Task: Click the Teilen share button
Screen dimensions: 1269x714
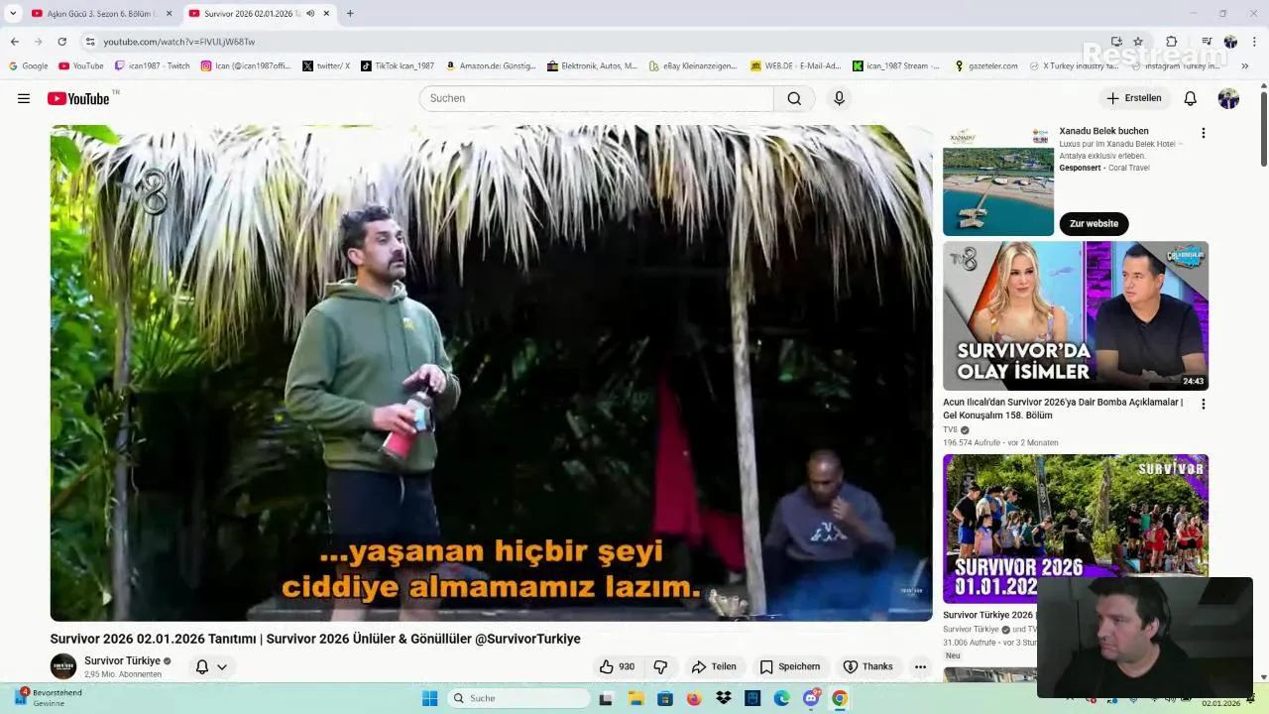Action: [x=714, y=666]
